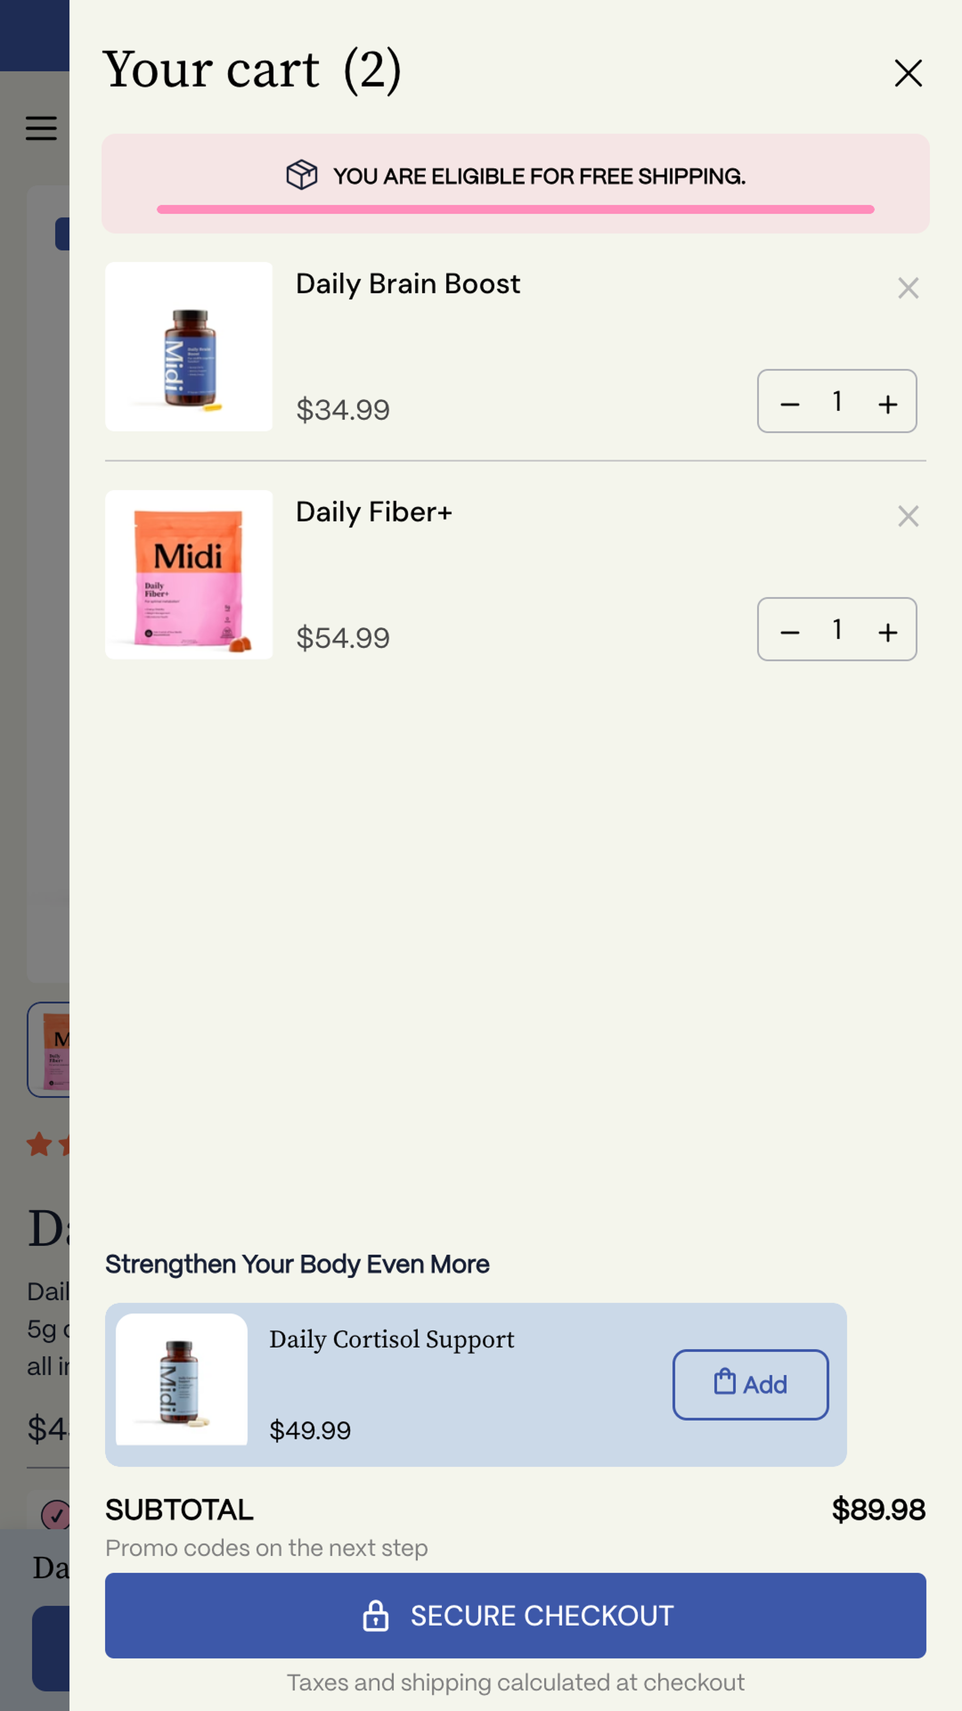
Task: Open Daily Fiber+ product image
Action: coord(189,575)
